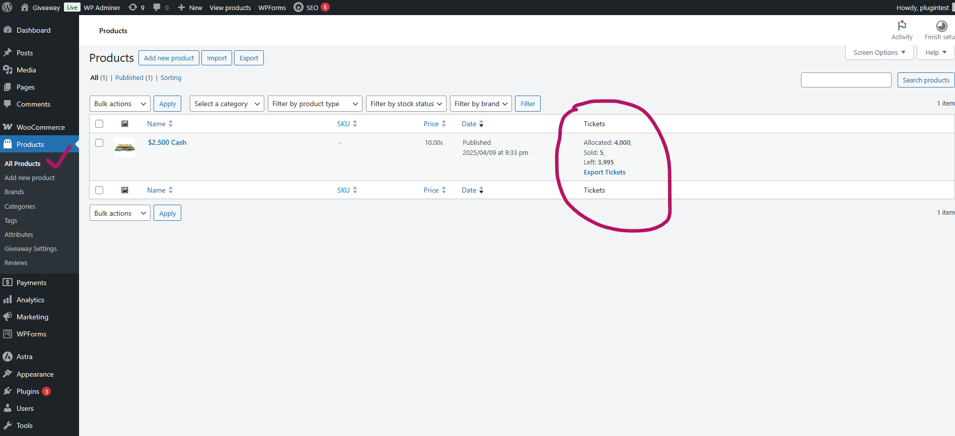Image resolution: width=955 pixels, height=436 pixels.
Task: Click the Search products button
Action: (x=926, y=80)
